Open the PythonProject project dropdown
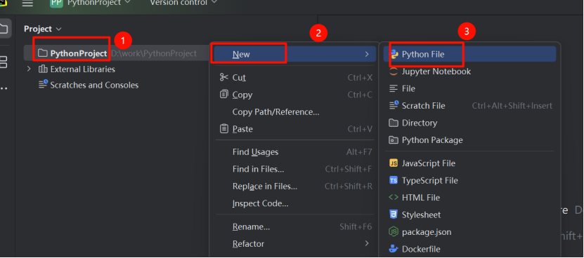This screenshot has width=584, height=258. [x=99, y=3]
